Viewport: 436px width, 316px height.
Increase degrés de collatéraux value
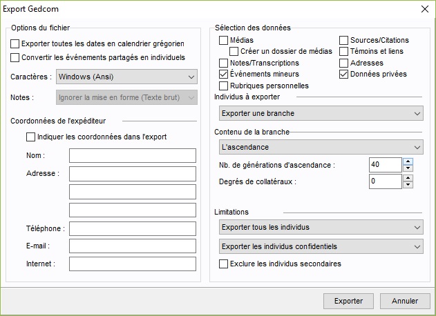pos(408,178)
